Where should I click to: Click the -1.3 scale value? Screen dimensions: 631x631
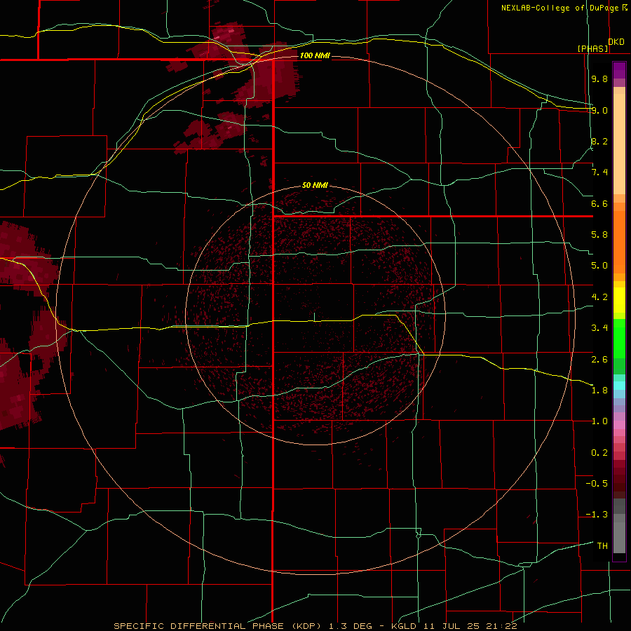tap(597, 515)
